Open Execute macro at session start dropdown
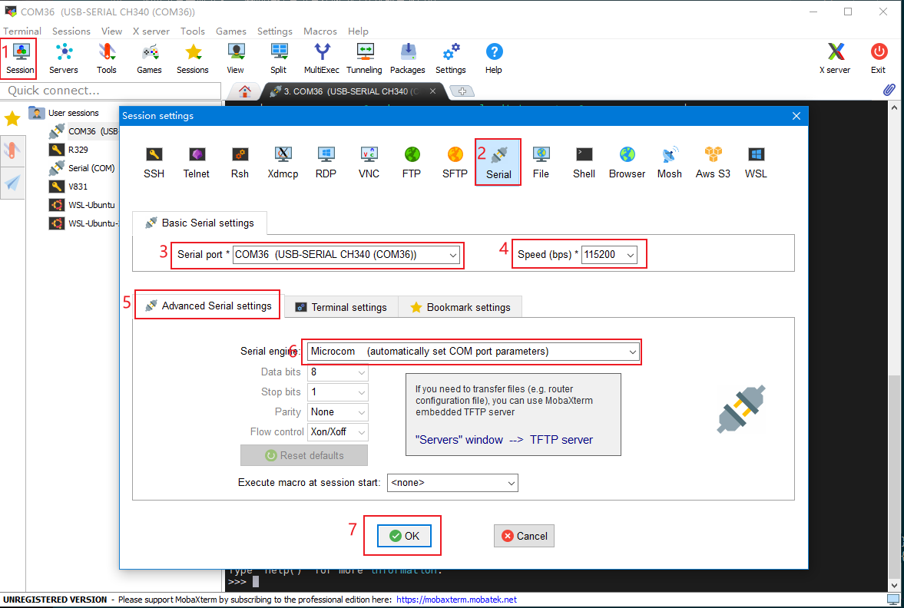Screen dimensions: 904x608 pos(511,483)
